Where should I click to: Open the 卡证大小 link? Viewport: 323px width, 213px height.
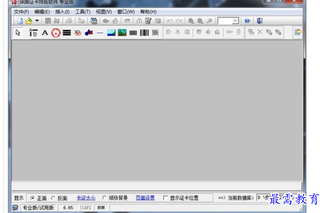pyautogui.click(x=86, y=198)
